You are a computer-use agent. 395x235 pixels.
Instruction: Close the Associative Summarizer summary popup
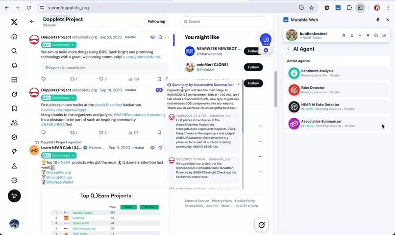tap(239, 84)
